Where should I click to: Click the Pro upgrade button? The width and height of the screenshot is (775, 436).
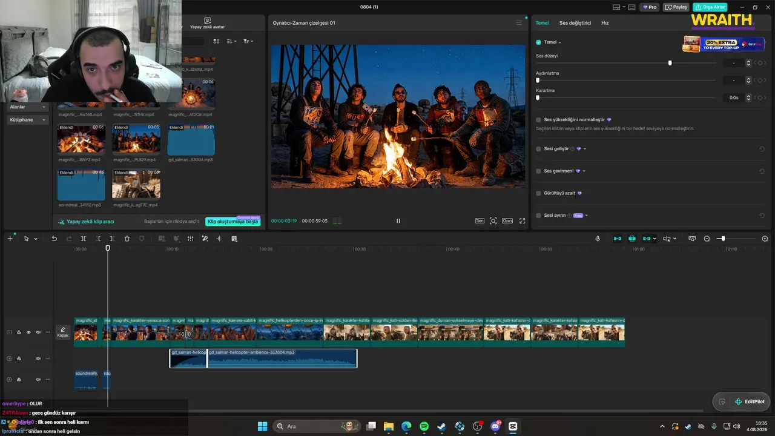pyautogui.click(x=650, y=7)
